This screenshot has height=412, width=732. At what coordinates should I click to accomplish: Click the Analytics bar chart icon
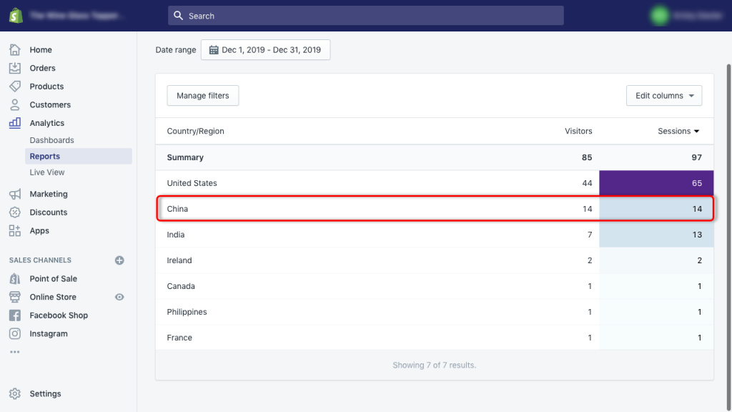coord(15,123)
